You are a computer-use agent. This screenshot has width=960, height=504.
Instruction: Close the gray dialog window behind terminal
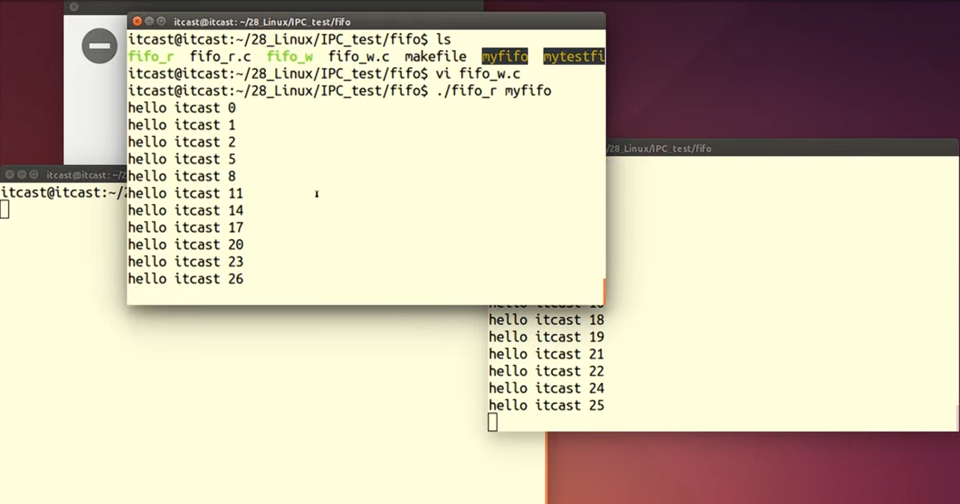pos(74,6)
